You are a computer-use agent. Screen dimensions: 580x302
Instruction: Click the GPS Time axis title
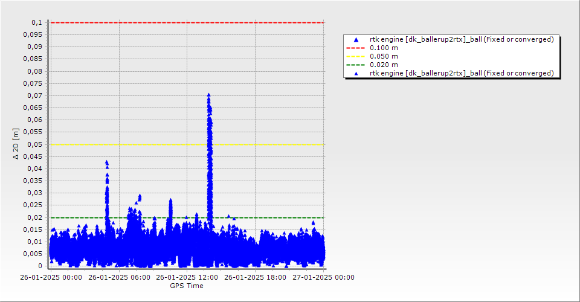pyautogui.click(x=187, y=286)
